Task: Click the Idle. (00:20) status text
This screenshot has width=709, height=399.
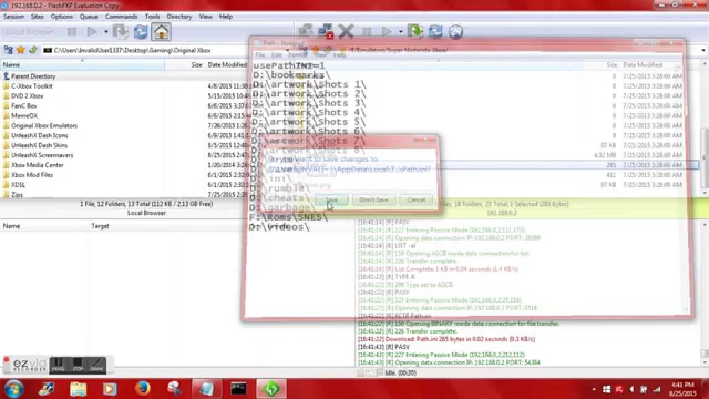Action: 400,373
